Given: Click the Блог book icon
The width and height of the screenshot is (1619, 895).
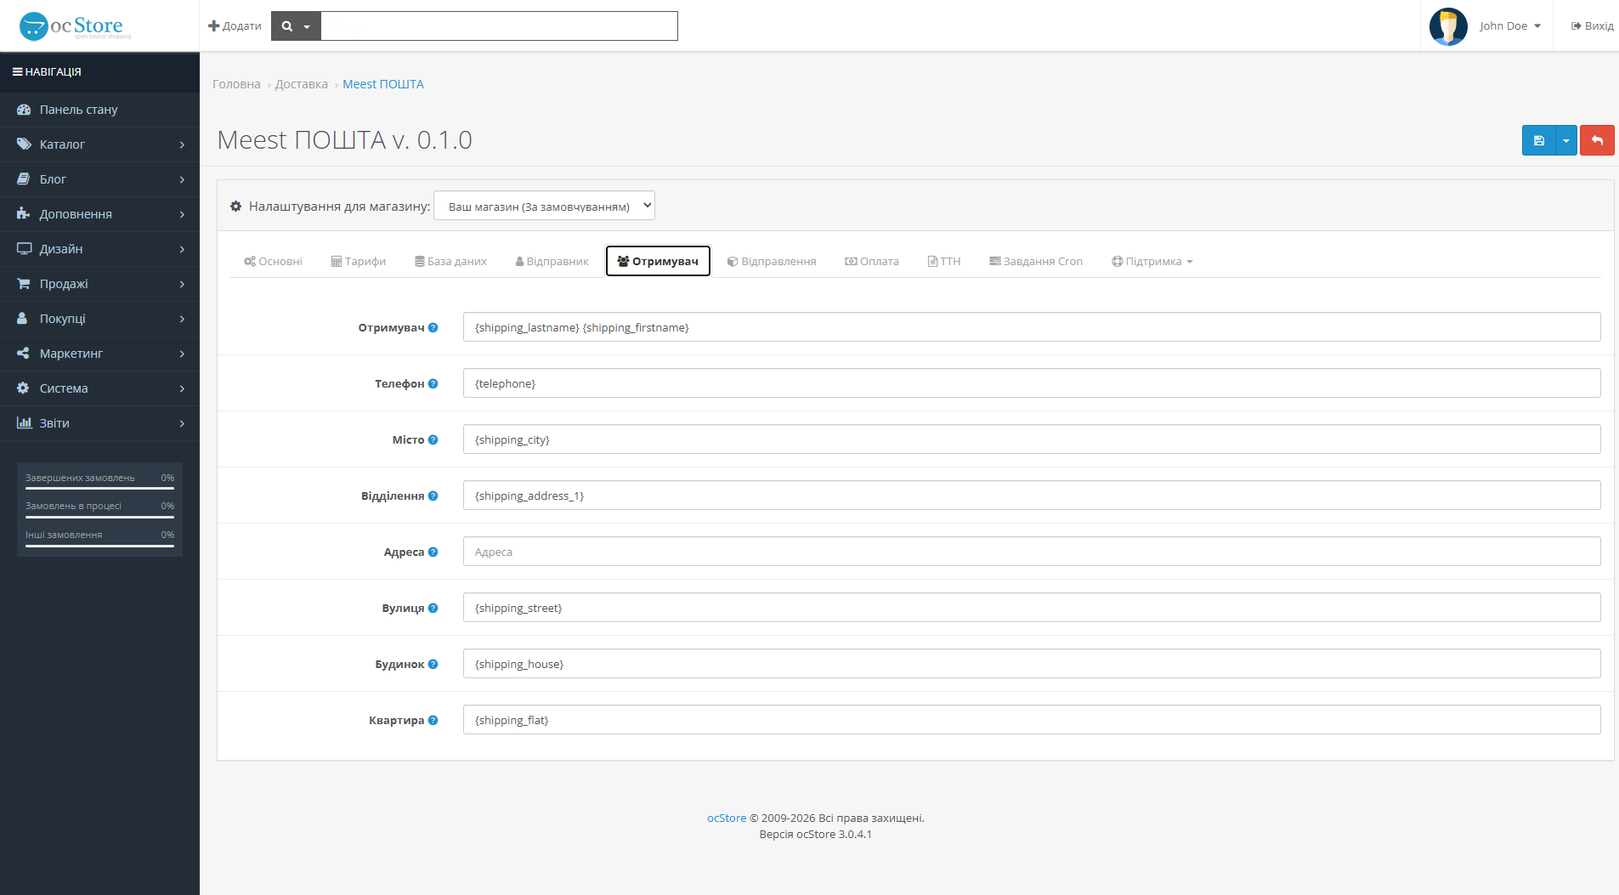Looking at the screenshot, I should [x=24, y=179].
